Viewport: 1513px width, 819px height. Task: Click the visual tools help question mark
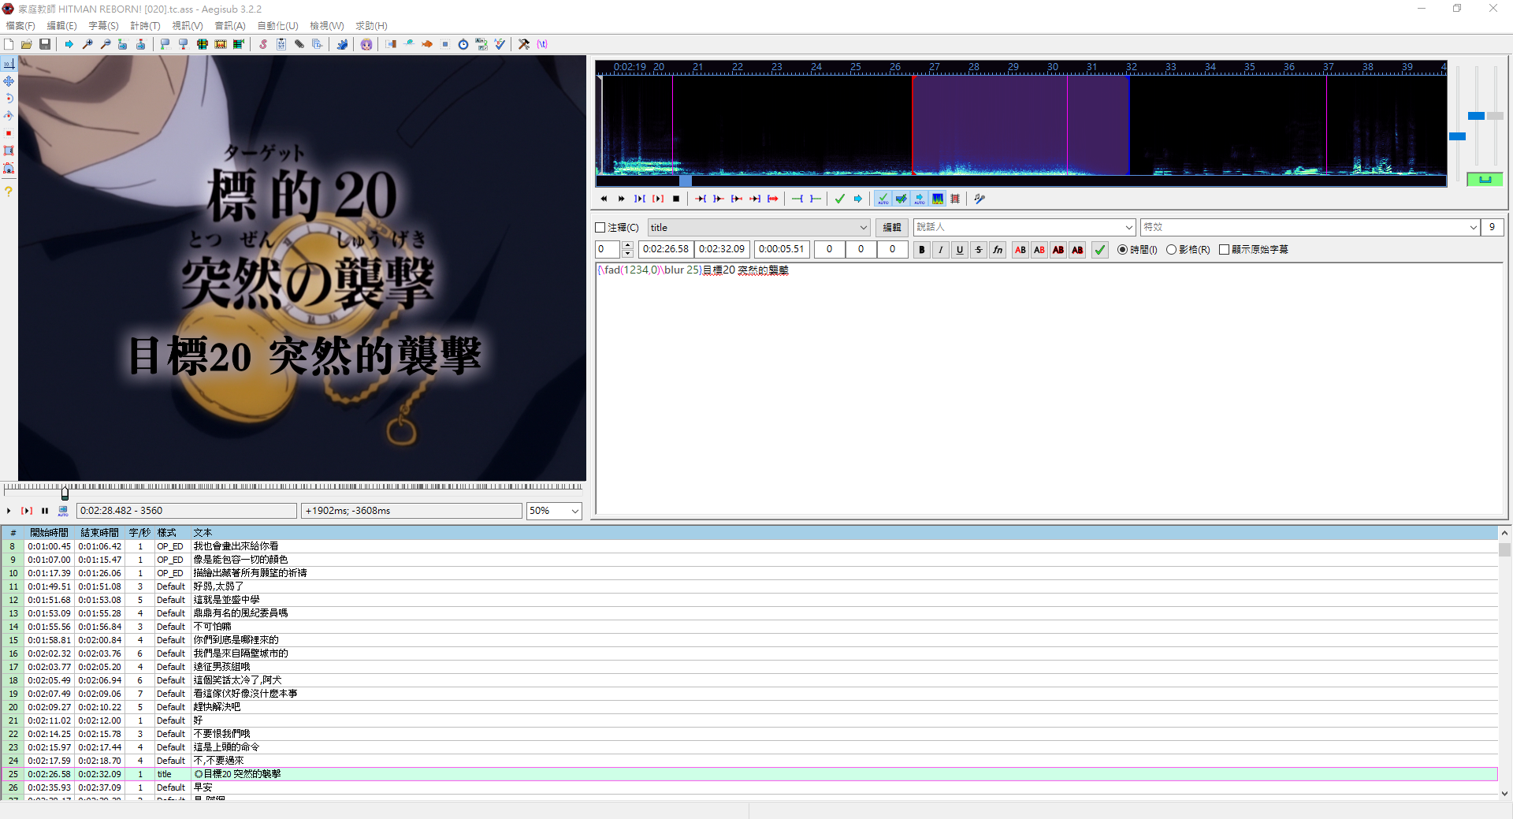[9, 192]
